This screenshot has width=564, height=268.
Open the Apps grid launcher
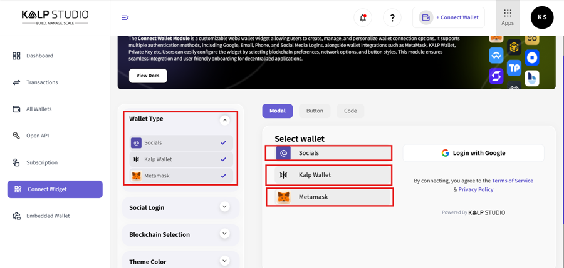[508, 17]
